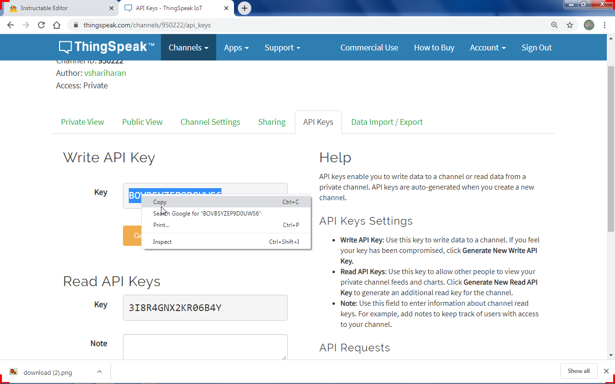Switch to the Channel Settings tab
This screenshot has height=384, width=615.
pos(210,122)
